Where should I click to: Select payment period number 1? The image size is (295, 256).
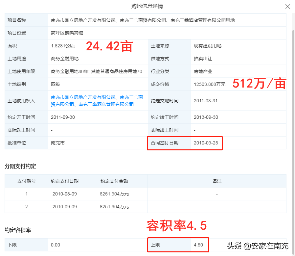[27, 194]
